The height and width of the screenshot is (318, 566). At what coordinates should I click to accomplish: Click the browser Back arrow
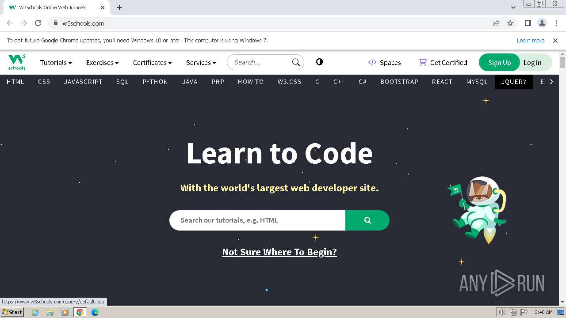[x=10, y=23]
